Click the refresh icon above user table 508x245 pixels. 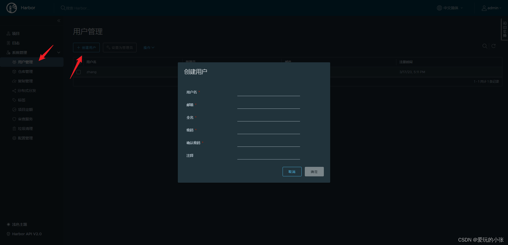(x=493, y=46)
